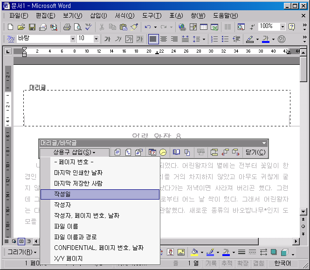Toggle italic formatting
Screen dimensions: 310x270
pyautogui.click(x=118, y=39)
